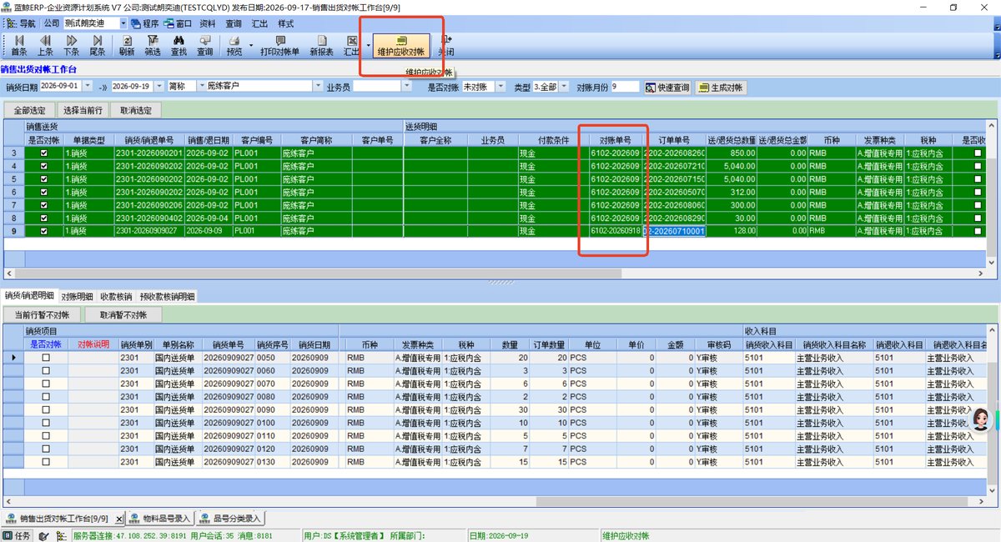Jump to previous record 上条
Screen dimensions: 1001x542
point(45,45)
